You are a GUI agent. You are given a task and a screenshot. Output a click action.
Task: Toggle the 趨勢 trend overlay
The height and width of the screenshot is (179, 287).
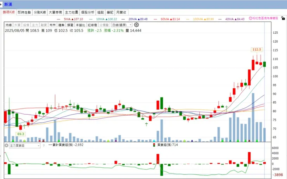click(61, 25)
